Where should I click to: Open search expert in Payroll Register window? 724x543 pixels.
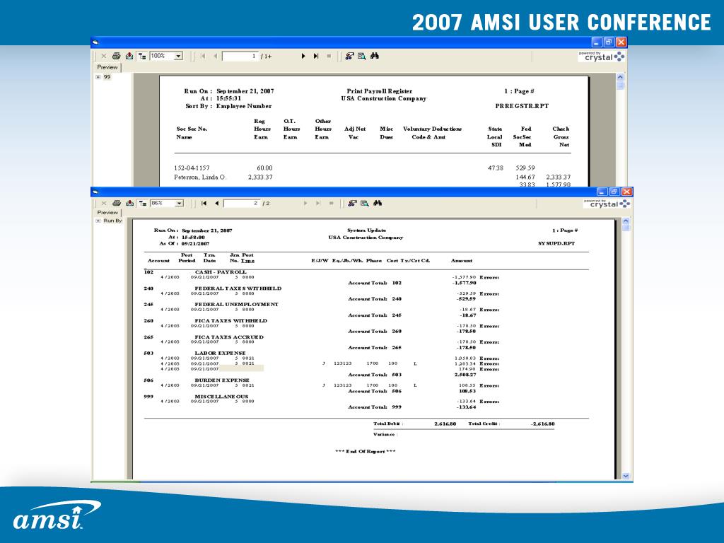(361, 56)
